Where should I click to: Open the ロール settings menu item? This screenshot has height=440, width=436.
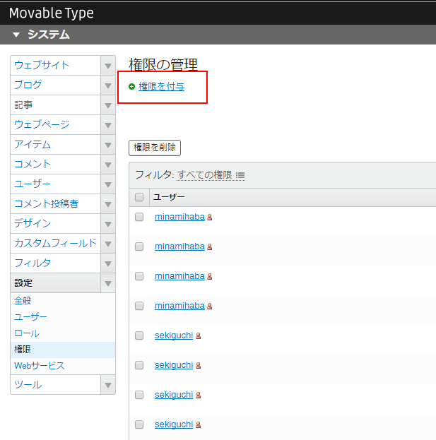pos(27,333)
